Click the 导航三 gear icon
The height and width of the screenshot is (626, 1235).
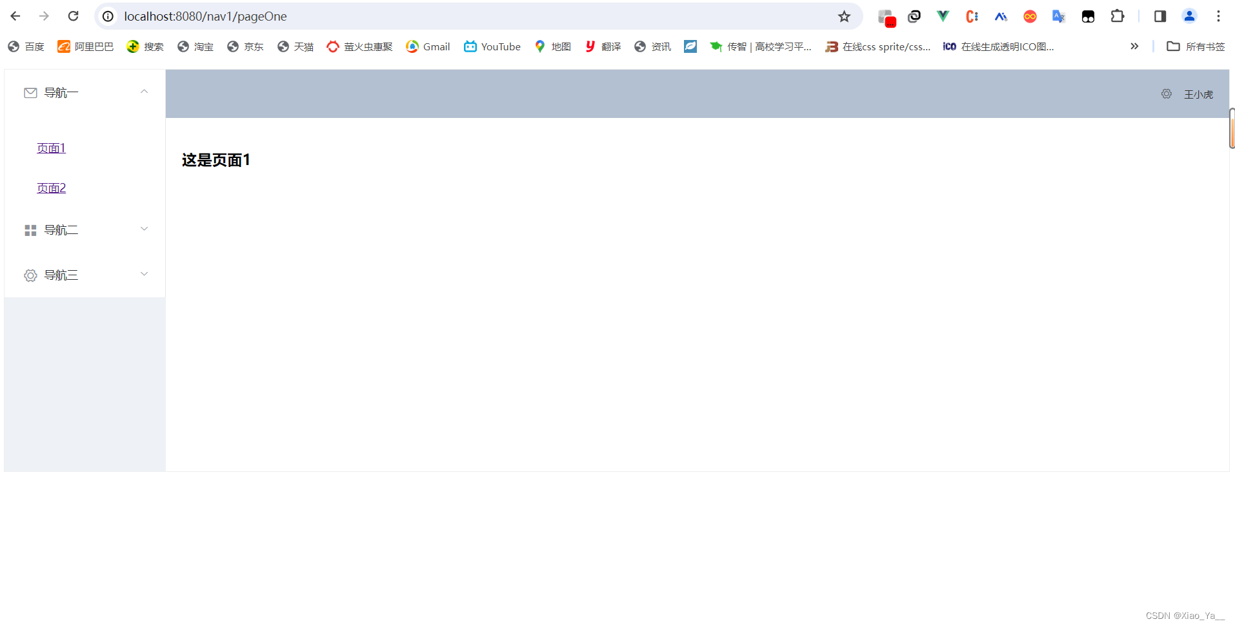[x=30, y=275]
